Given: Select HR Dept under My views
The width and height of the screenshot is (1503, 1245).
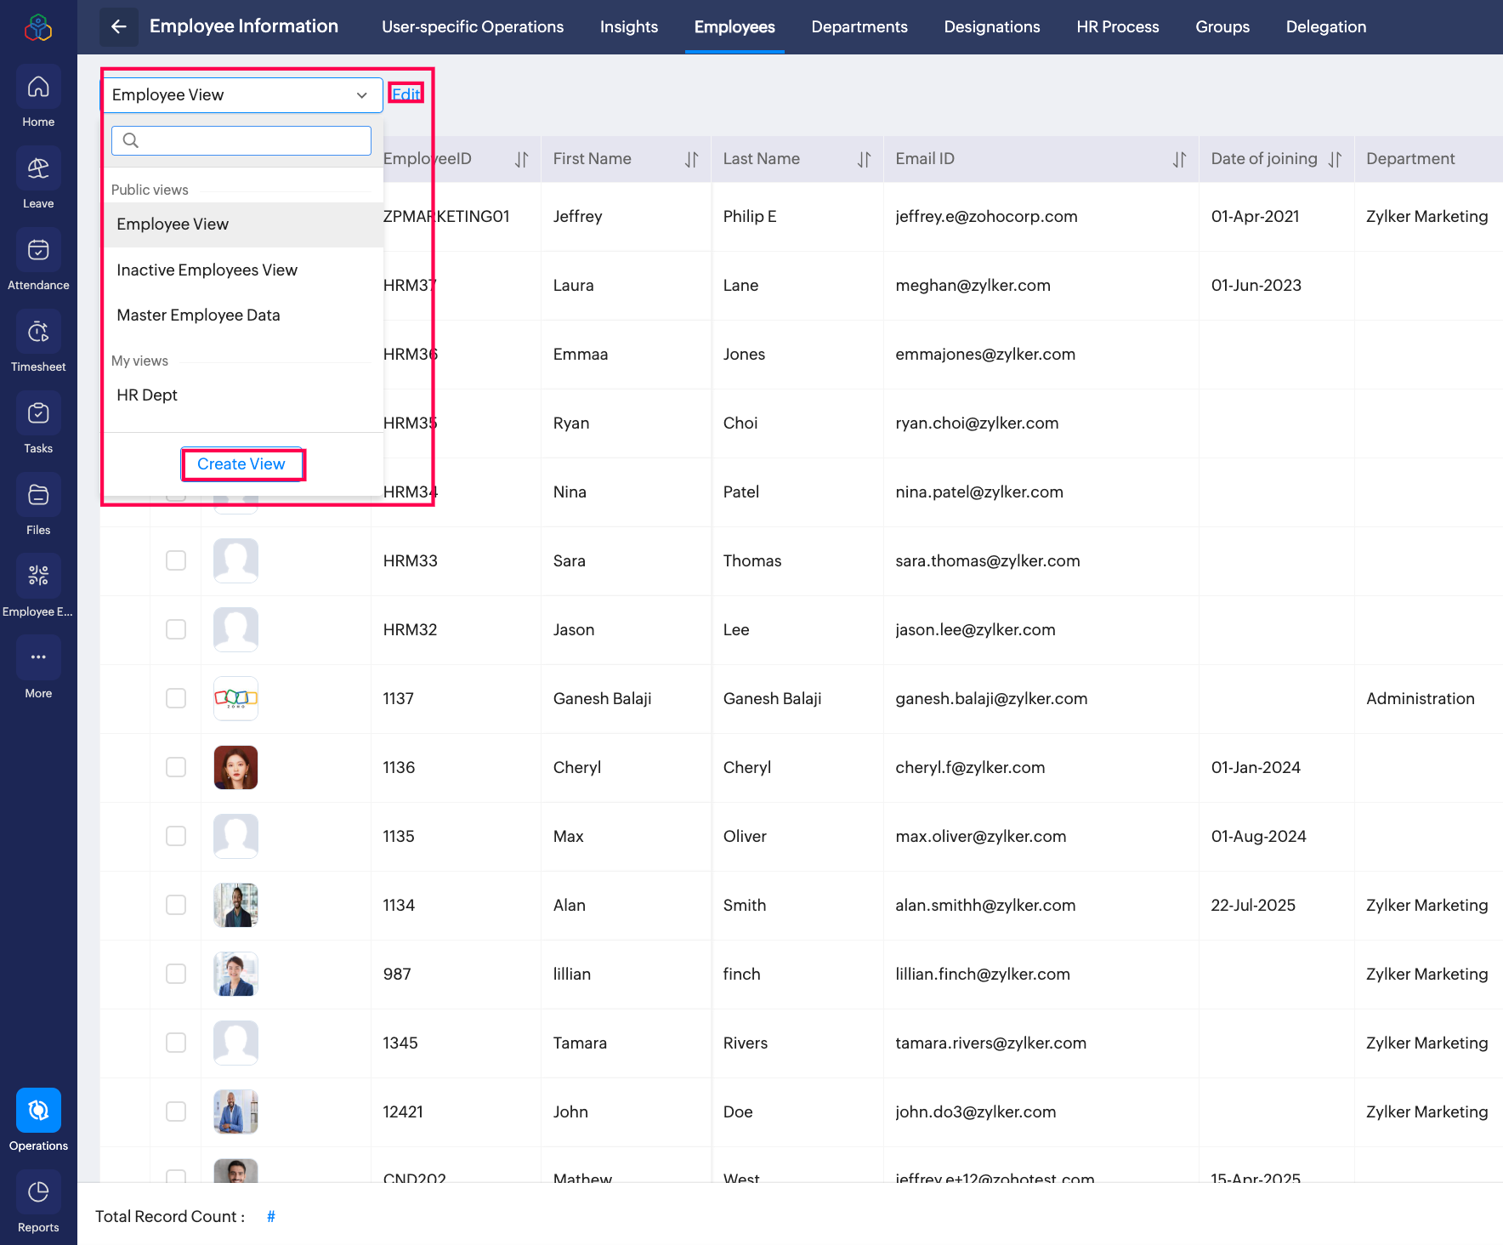Looking at the screenshot, I should (x=147, y=395).
